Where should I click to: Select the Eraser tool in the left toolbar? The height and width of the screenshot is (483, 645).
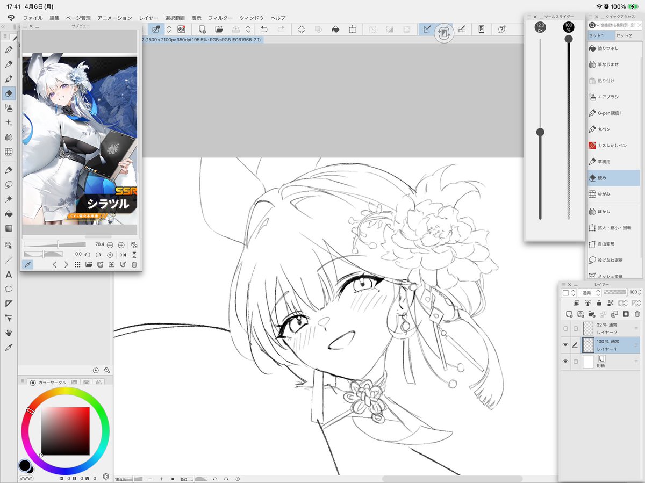pos(9,93)
